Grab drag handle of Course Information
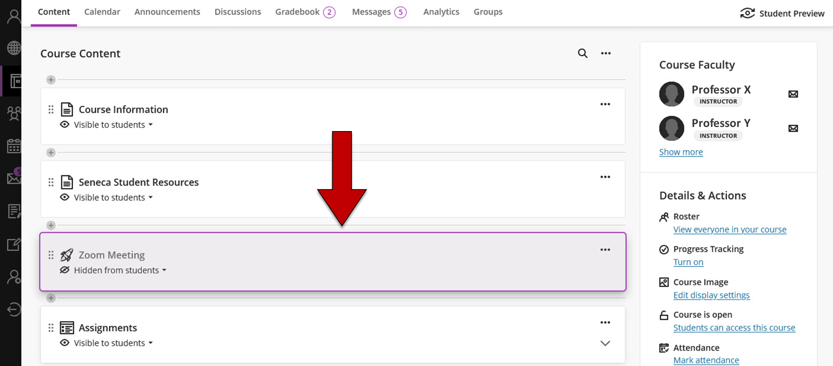Viewport: 833px width, 366px height. (x=51, y=109)
